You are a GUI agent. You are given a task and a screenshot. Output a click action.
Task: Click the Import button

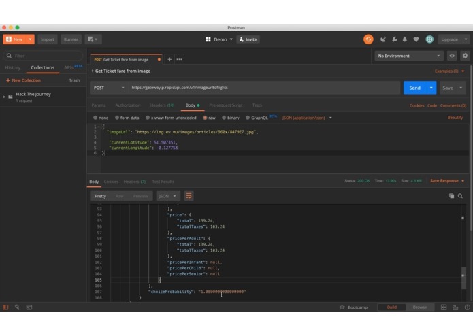(48, 39)
